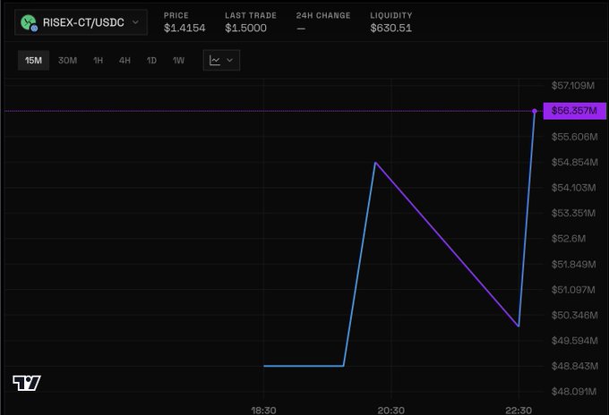Open the RISEX-CT/USDC pair selector
This screenshot has height=415, width=609.
click(x=81, y=22)
